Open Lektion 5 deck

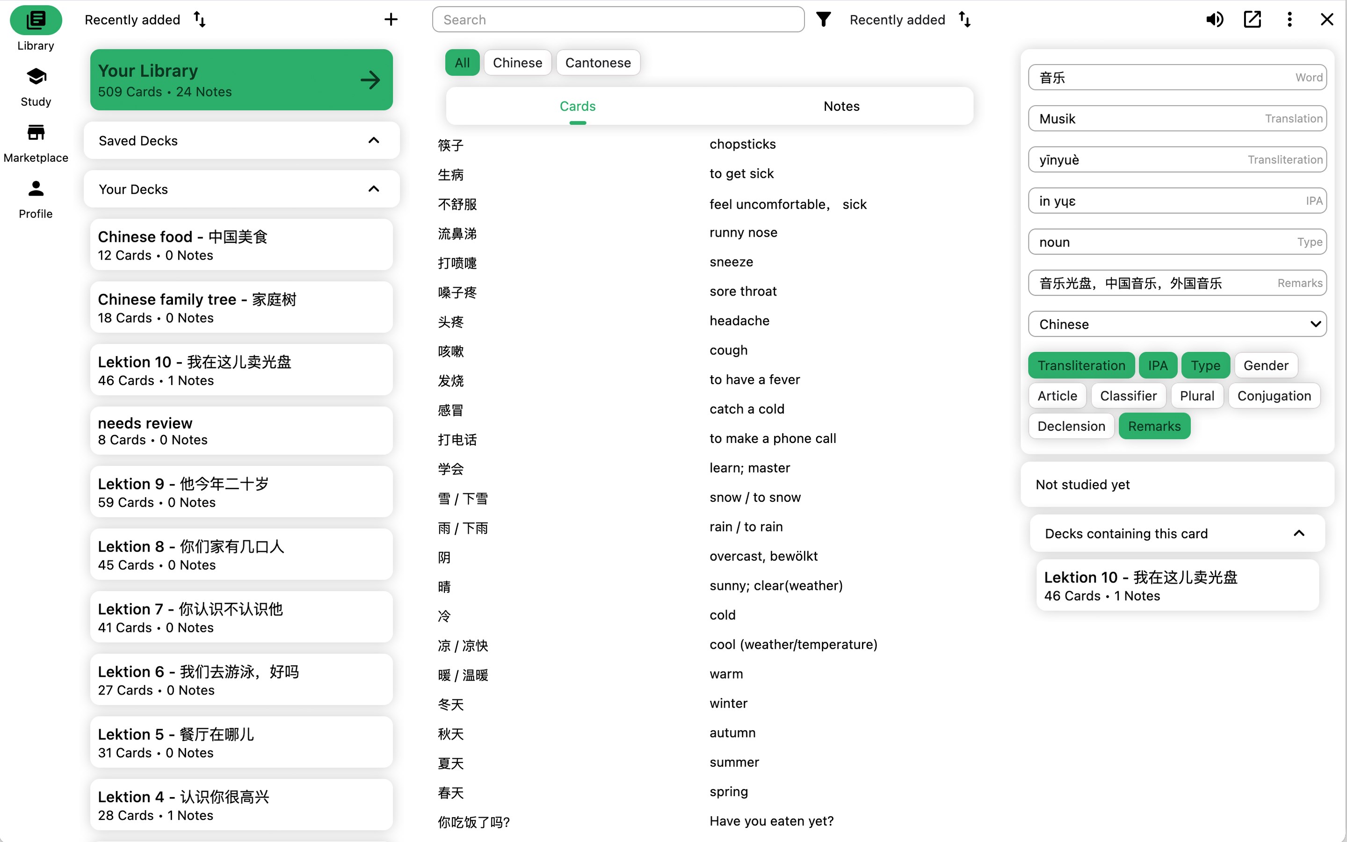241,742
